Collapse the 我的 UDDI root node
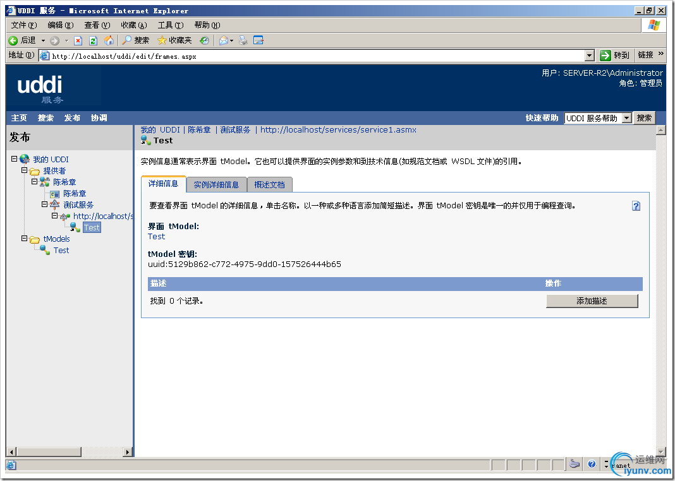Screen dimensions: 675x481 coord(14,158)
